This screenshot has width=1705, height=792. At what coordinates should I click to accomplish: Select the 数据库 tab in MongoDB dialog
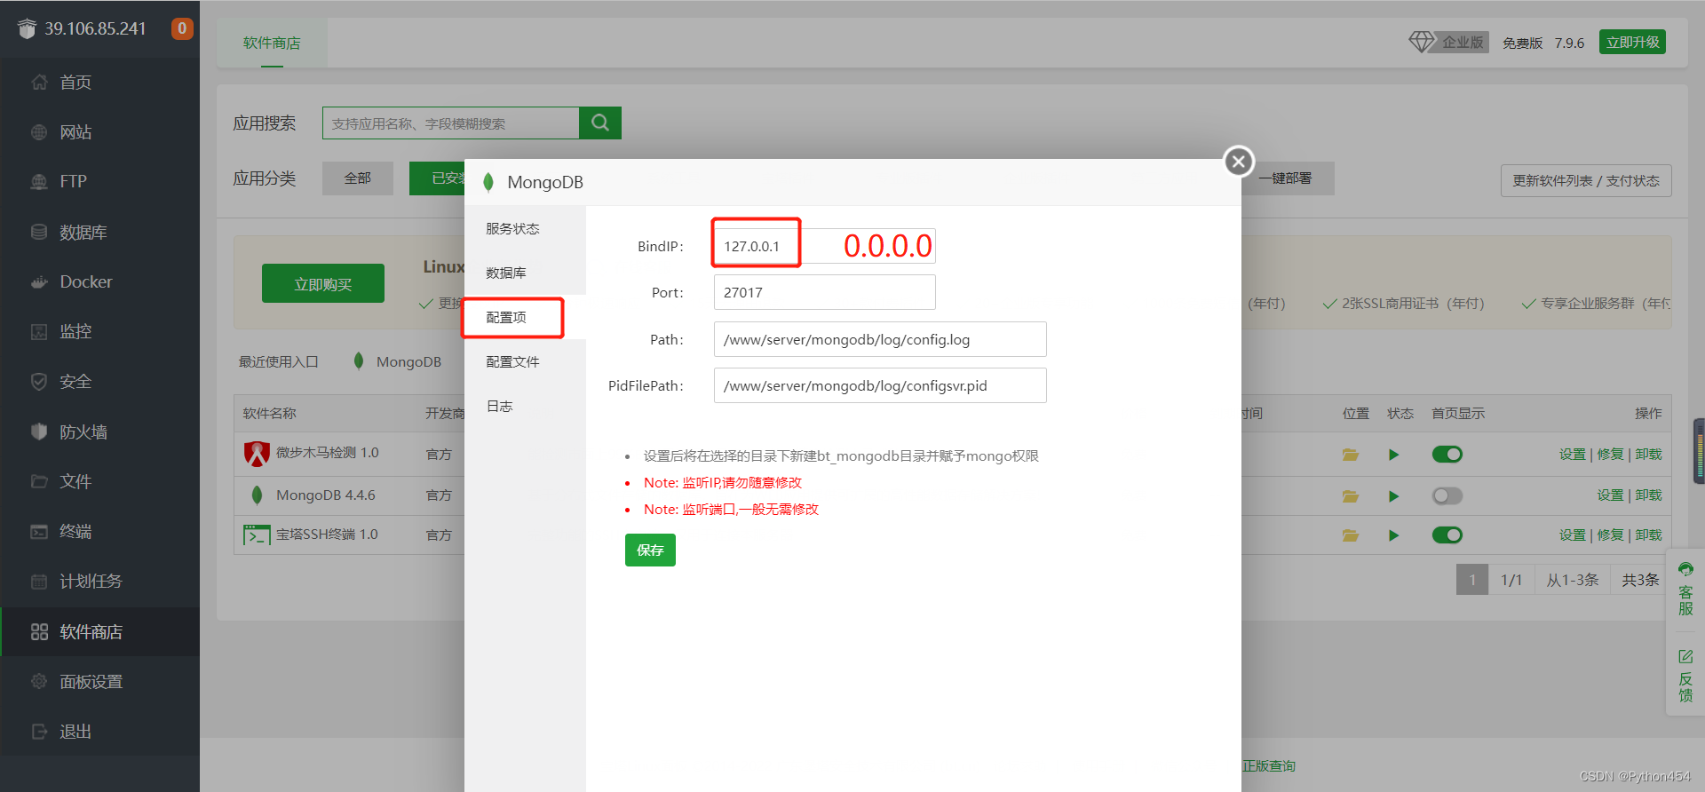click(525, 273)
